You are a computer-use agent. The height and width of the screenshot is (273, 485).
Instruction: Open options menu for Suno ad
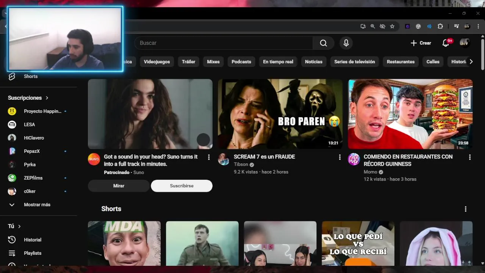coord(209,157)
